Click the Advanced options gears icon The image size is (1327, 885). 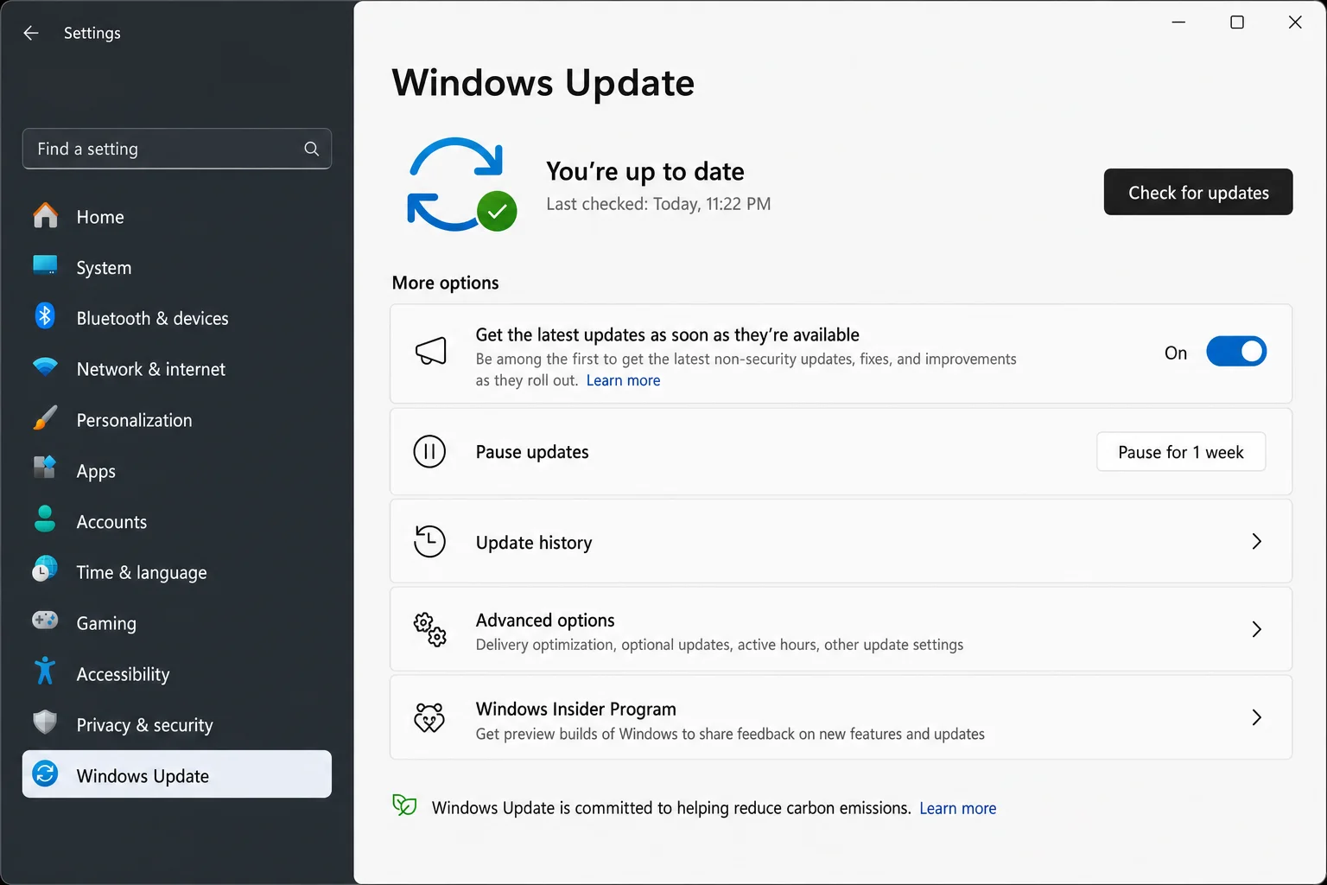pyautogui.click(x=429, y=630)
